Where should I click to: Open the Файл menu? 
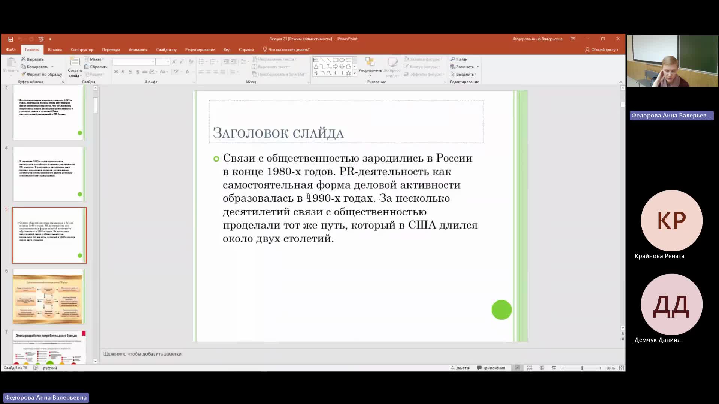click(x=11, y=49)
